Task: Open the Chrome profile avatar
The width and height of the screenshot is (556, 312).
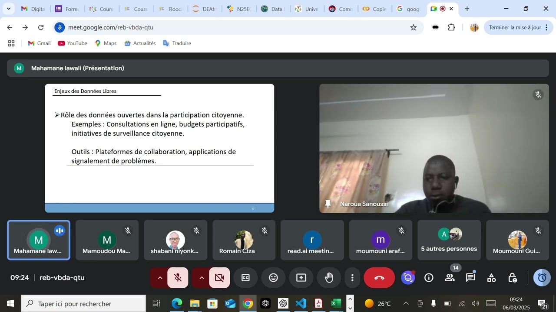Action: [474, 27]
